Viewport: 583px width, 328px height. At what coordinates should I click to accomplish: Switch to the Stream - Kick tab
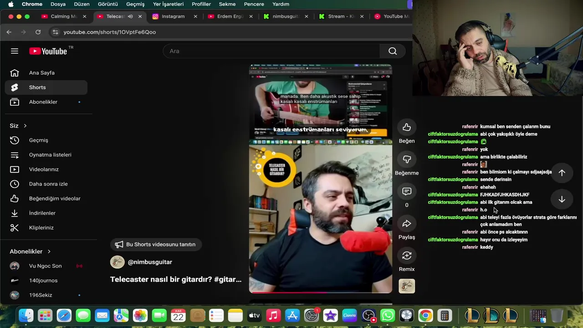click(x=342, y=16)
